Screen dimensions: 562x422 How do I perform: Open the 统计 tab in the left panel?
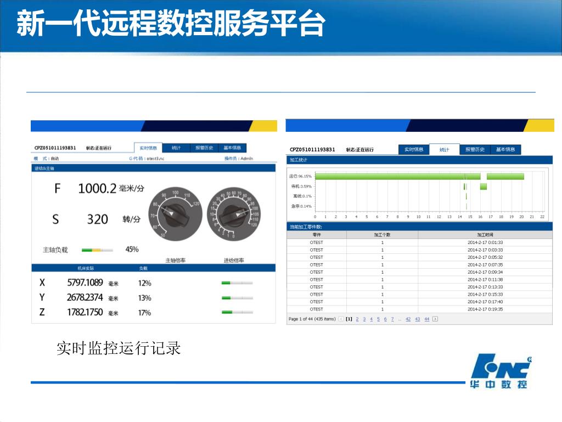[x=176, y=148]
